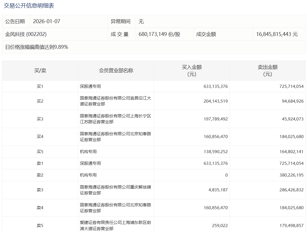Open the 上海长宁区江苏路证券营业部 broker entry

(x=115, y=119)
